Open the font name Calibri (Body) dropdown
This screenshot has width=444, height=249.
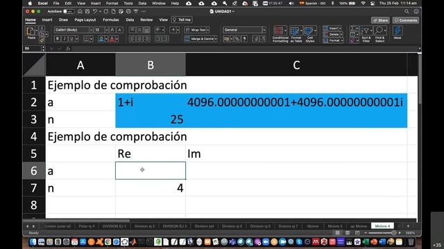coord(91,30)
